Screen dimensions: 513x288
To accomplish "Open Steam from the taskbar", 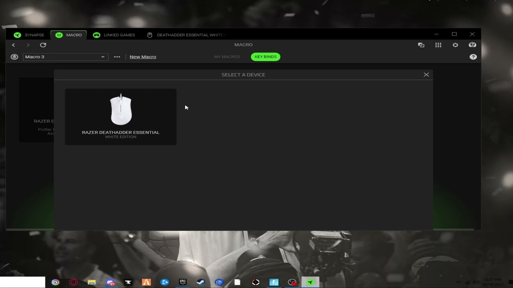I will (201, 282).
